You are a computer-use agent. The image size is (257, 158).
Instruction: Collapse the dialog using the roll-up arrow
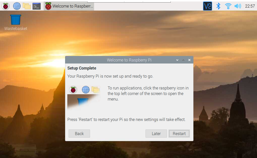coord(183,60)
